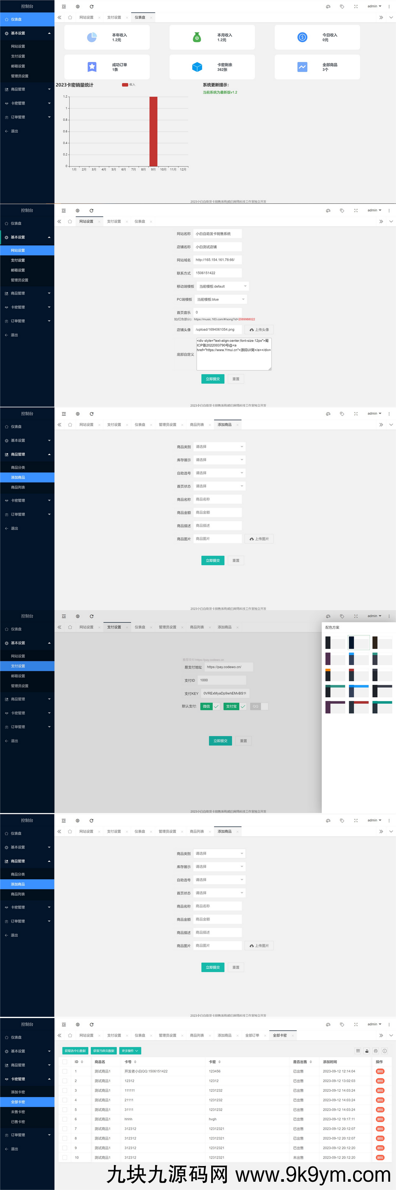Choose the brown sidebar color scheme swatch
Viewport: 396px width, 1190px height.
click(x=382, y=643)
